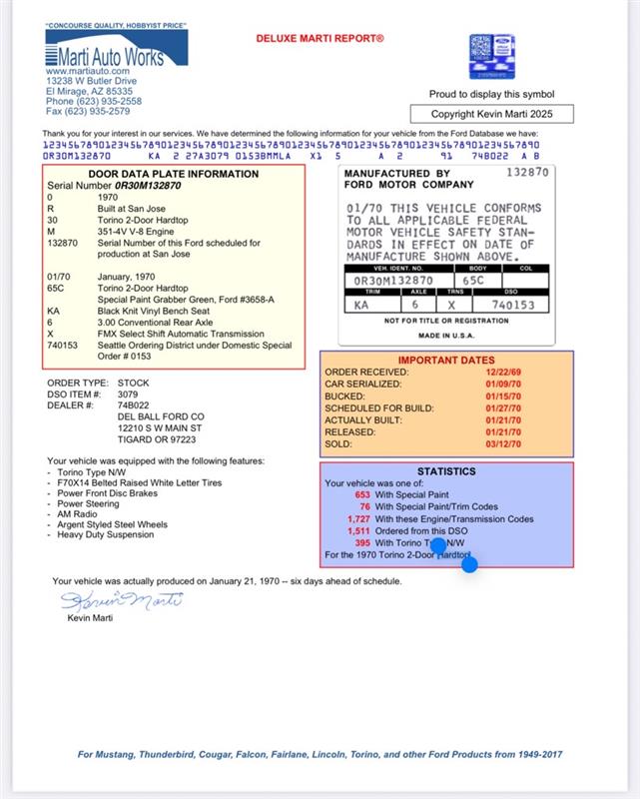
Task: Tap the 'CONCOURSE QUALITY, HOBBYIST PRICE' tagline
Action: coord(116,26)
